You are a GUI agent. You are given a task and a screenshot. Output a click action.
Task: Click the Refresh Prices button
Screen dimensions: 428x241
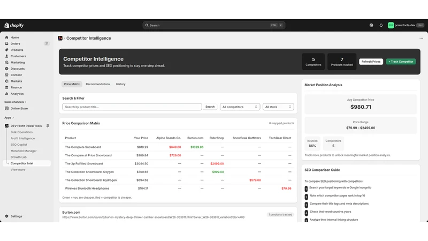[x=371, y=62]
